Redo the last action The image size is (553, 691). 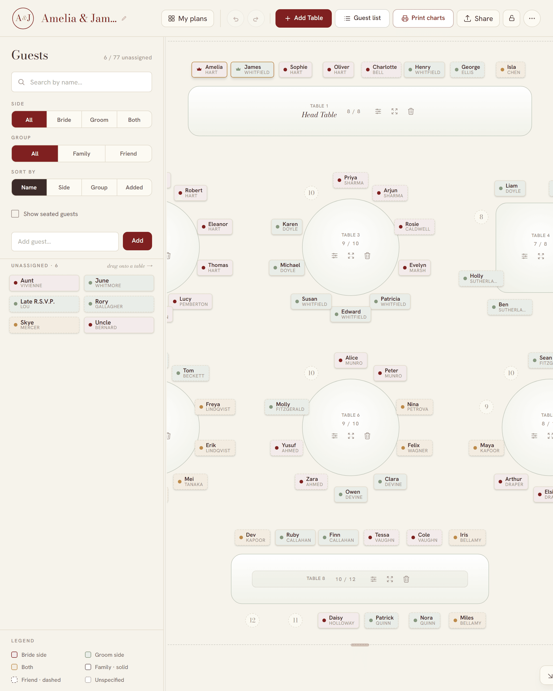pos(256,19)
